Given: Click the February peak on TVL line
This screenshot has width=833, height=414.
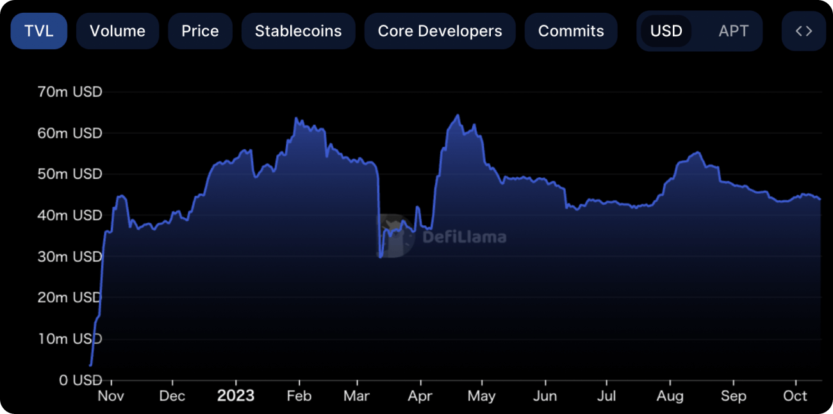Looking at the screenshot, I should coord(295,118).
